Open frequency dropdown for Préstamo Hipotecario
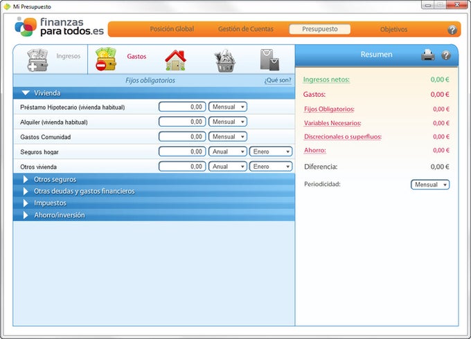 [x=228, y=107]
